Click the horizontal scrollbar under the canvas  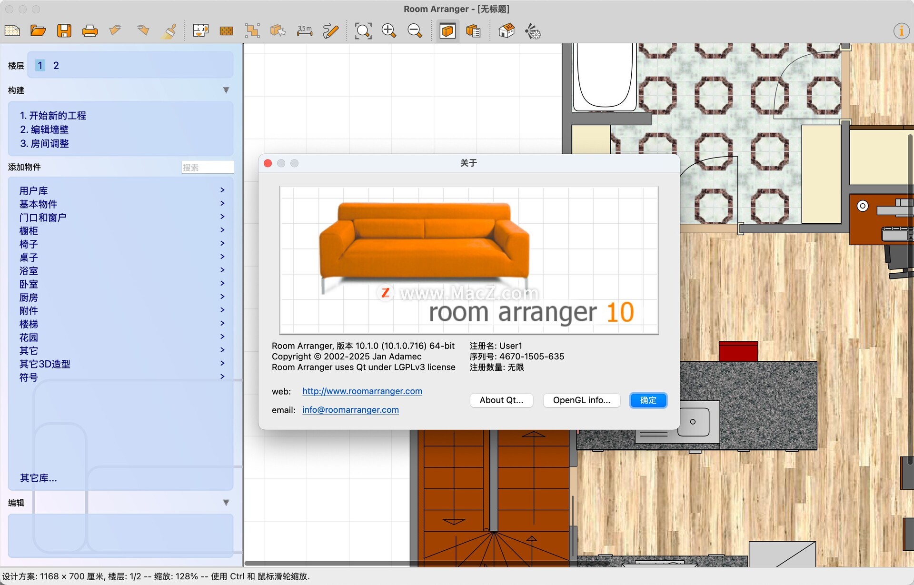point(426,564)
